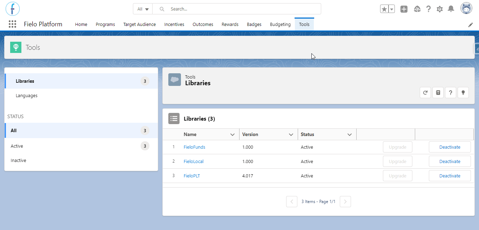Click the Active status of FieloFunds
The height and width of the screenshot is (230, 479).
point(307,147)
